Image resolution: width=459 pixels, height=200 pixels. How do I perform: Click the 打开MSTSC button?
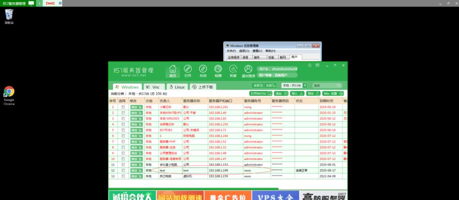point(261,93)
